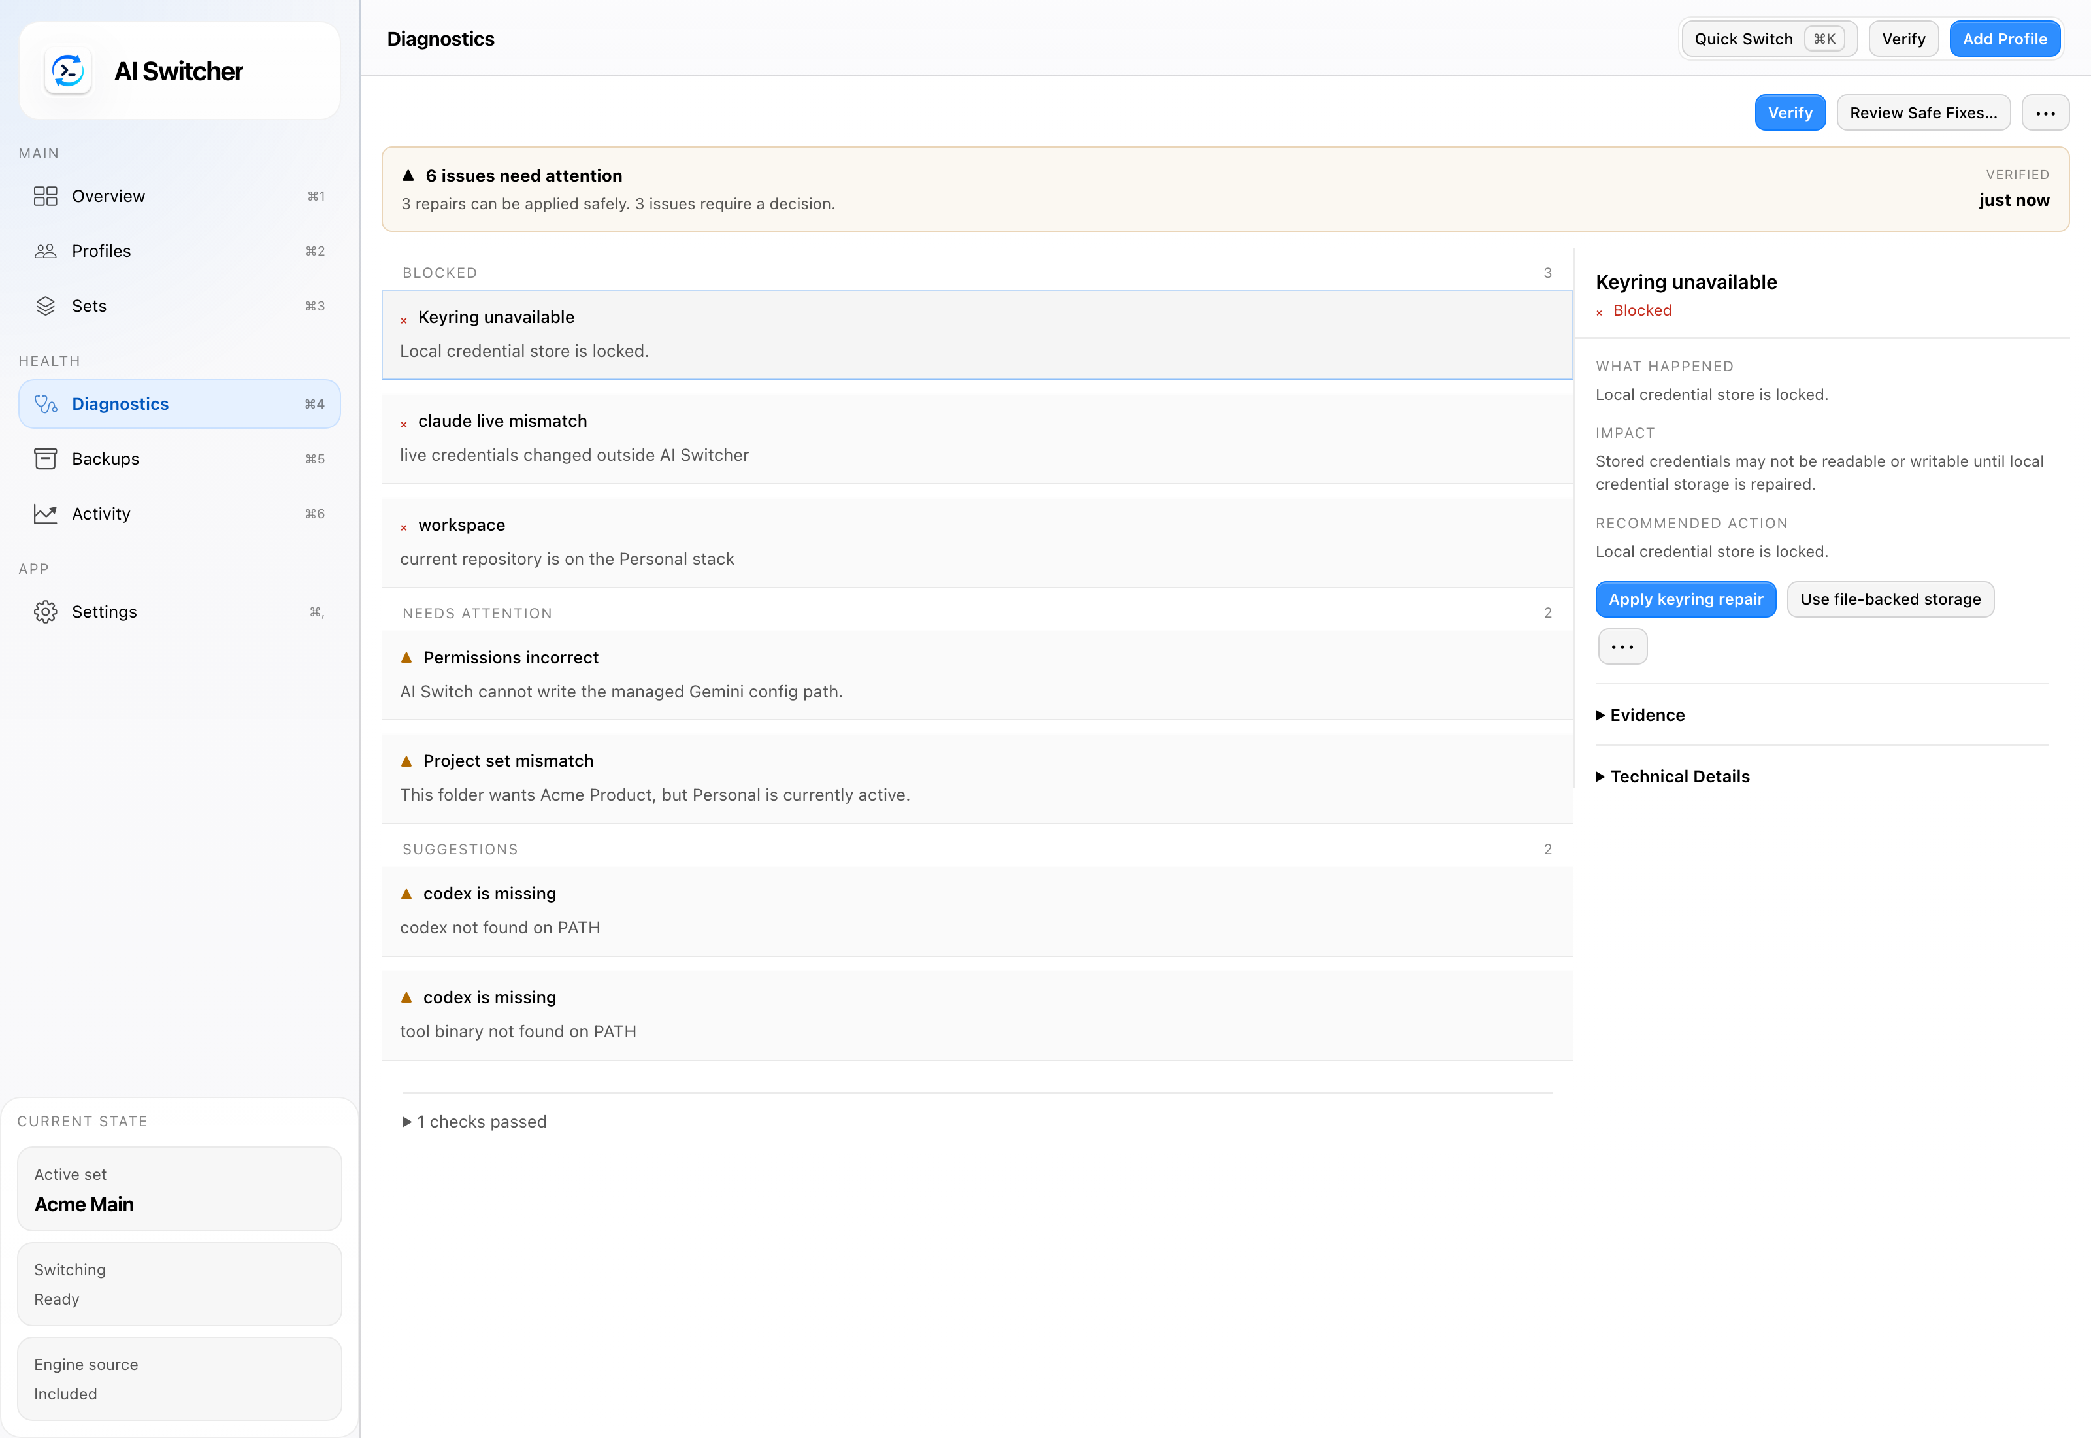Click the SUGGESTIONS section header
This screenshot has width=2091, height=1438.
coord(460,850)
